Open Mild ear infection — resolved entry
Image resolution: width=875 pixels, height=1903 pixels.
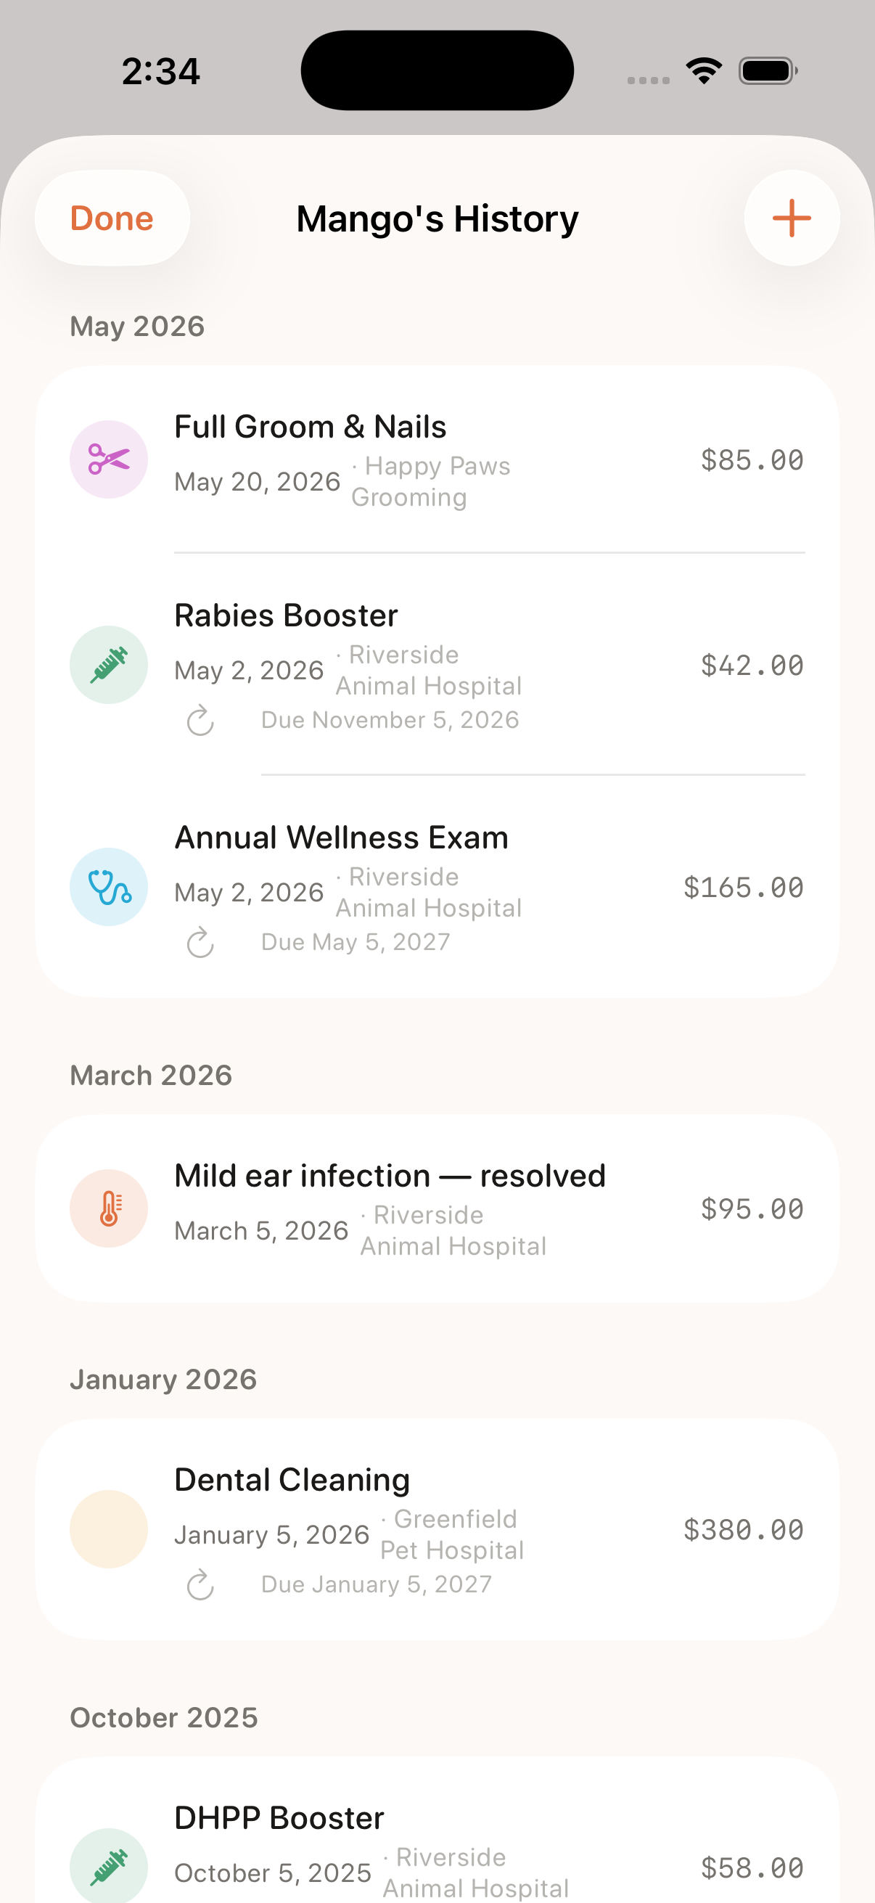pyautogui.click(x=437, y=1208)
